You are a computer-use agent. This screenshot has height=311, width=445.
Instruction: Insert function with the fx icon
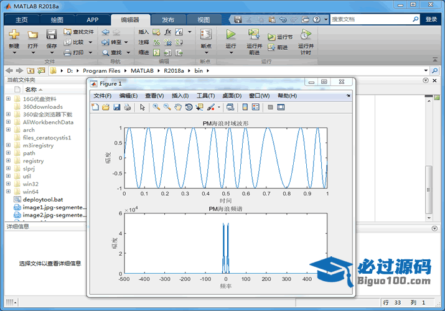click(x=167, y=32)
